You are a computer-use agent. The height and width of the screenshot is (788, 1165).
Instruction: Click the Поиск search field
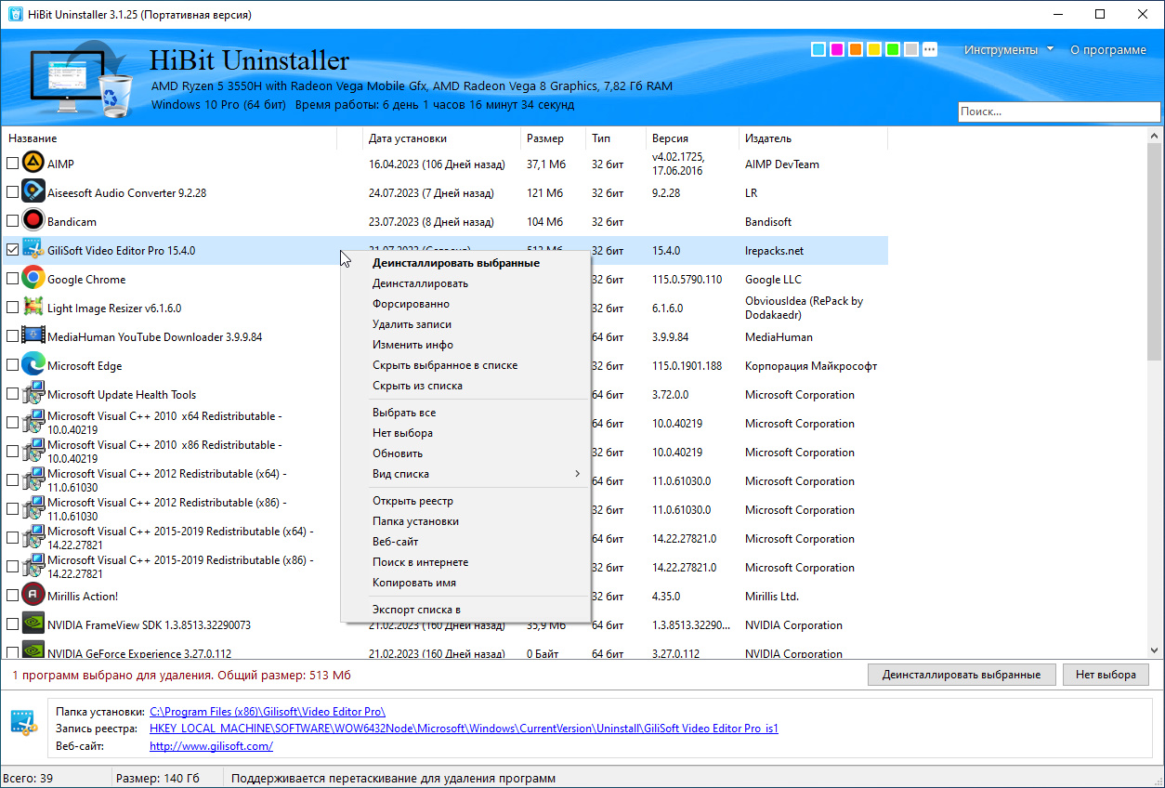pos(1059,112)
